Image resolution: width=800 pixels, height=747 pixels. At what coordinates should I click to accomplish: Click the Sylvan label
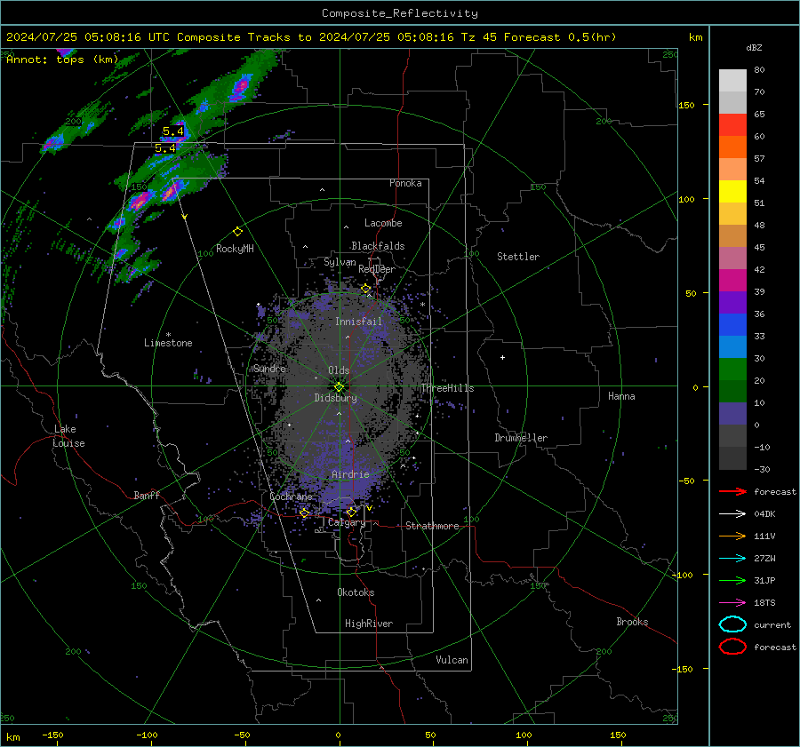coord(340,262)
